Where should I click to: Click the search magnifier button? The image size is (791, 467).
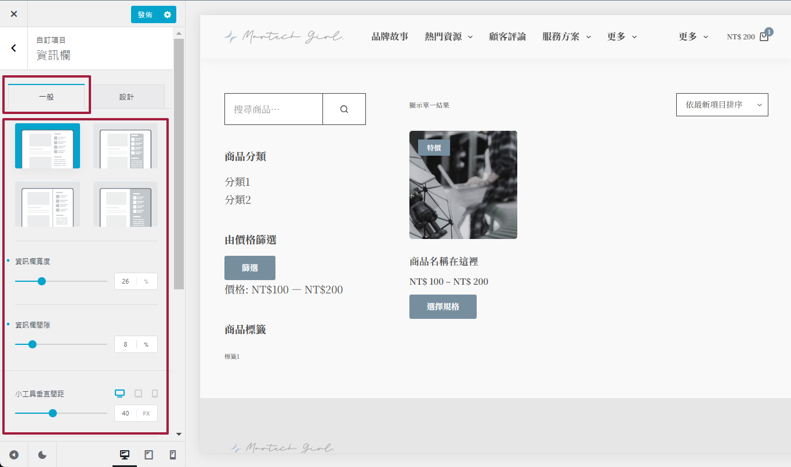[x=344, y=109]
